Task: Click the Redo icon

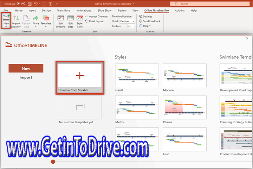Action: [44, 4]
